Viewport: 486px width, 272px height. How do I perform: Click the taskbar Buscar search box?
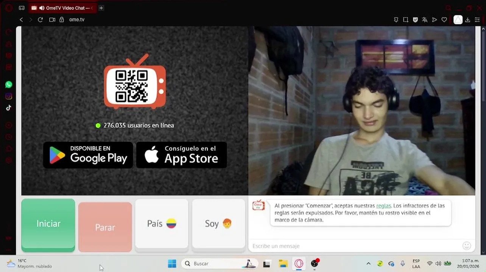[x=220, y=264]
